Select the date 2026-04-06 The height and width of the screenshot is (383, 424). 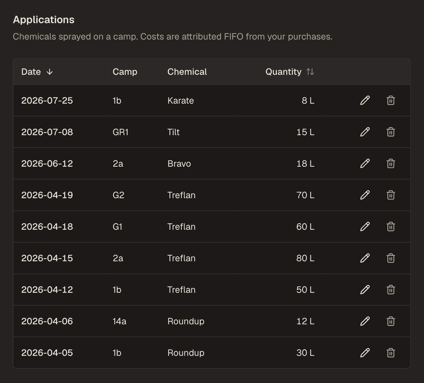[47, 321]
